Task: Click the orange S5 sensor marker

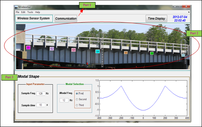Action: 126,52
